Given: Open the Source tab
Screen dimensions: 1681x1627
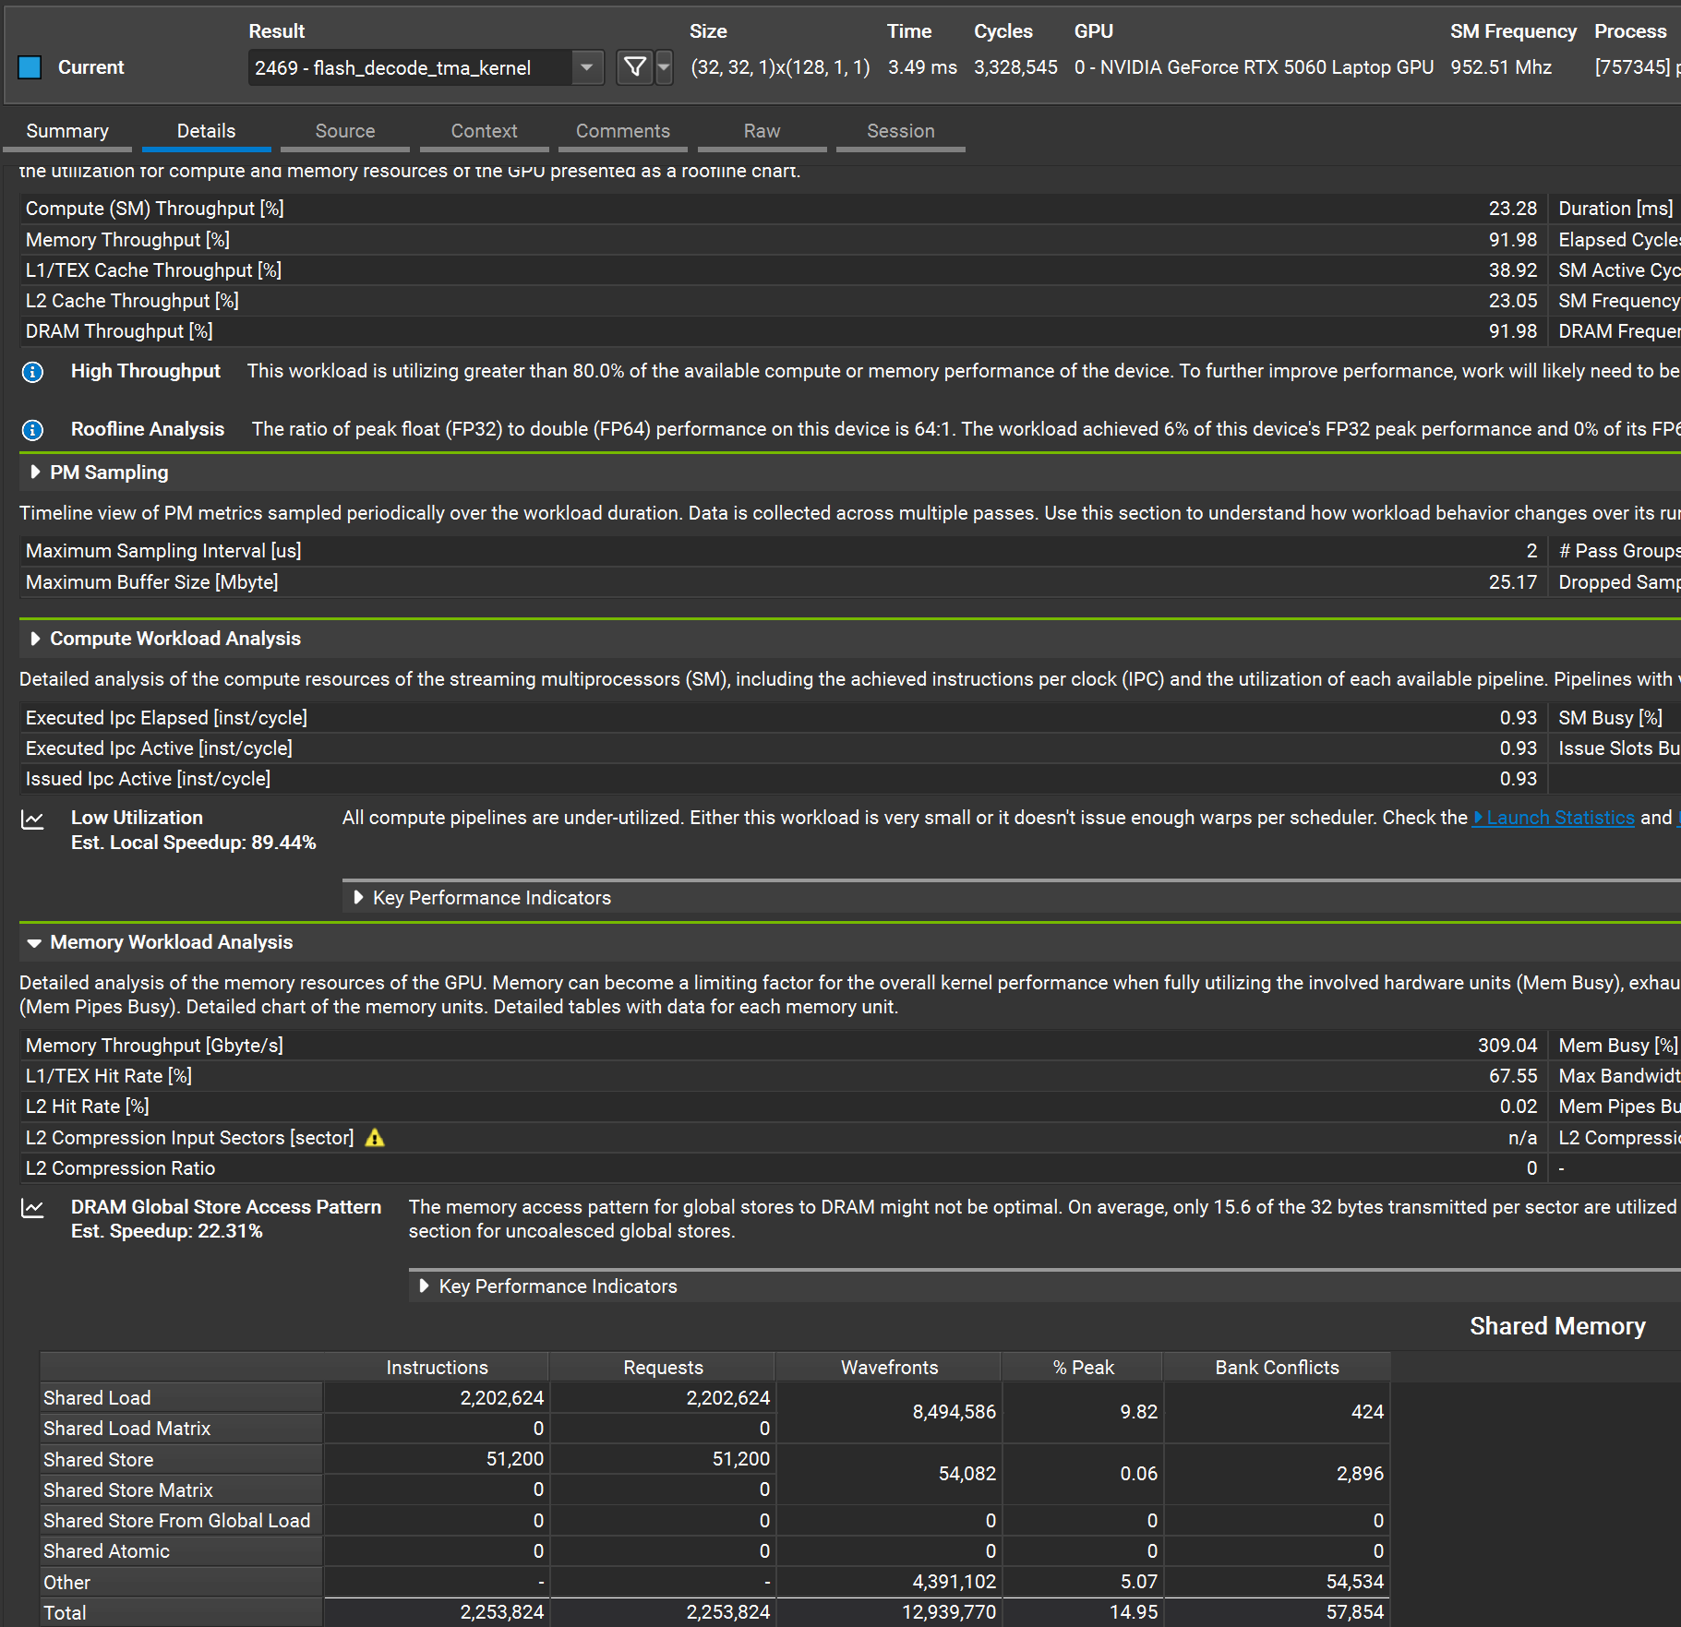Looking at the screenshot, I should point(345,131).
